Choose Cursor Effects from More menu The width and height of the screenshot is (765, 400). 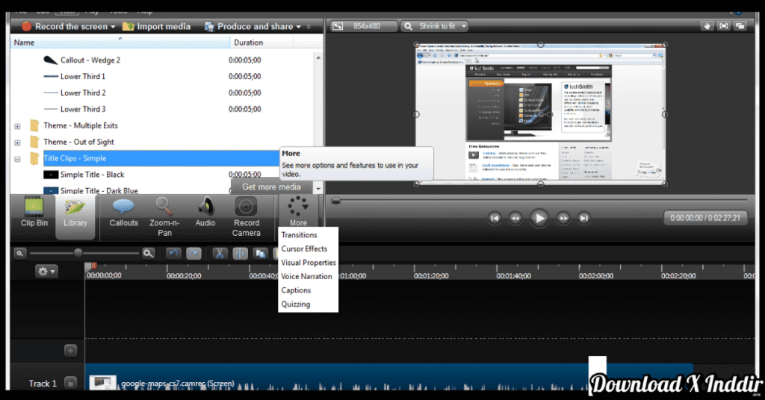click(x=304, y=249)
